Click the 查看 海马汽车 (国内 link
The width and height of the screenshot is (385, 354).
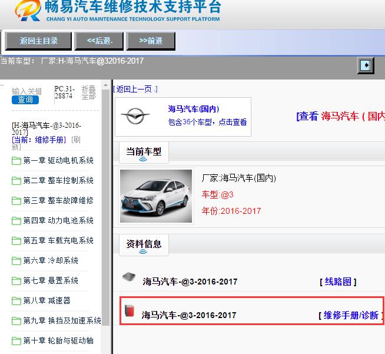point(341,116)
